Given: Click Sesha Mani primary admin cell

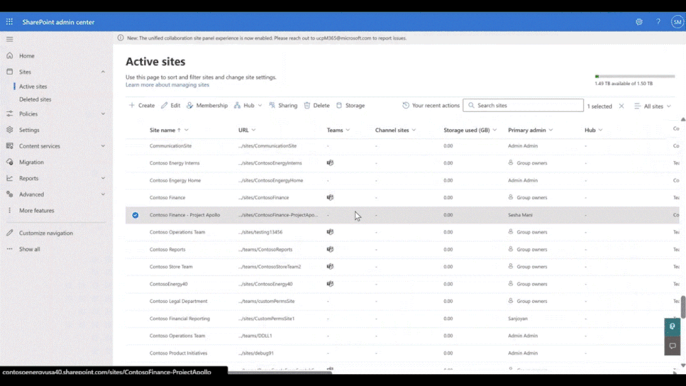Looking at the screenshot, I should tap(521, 215).
